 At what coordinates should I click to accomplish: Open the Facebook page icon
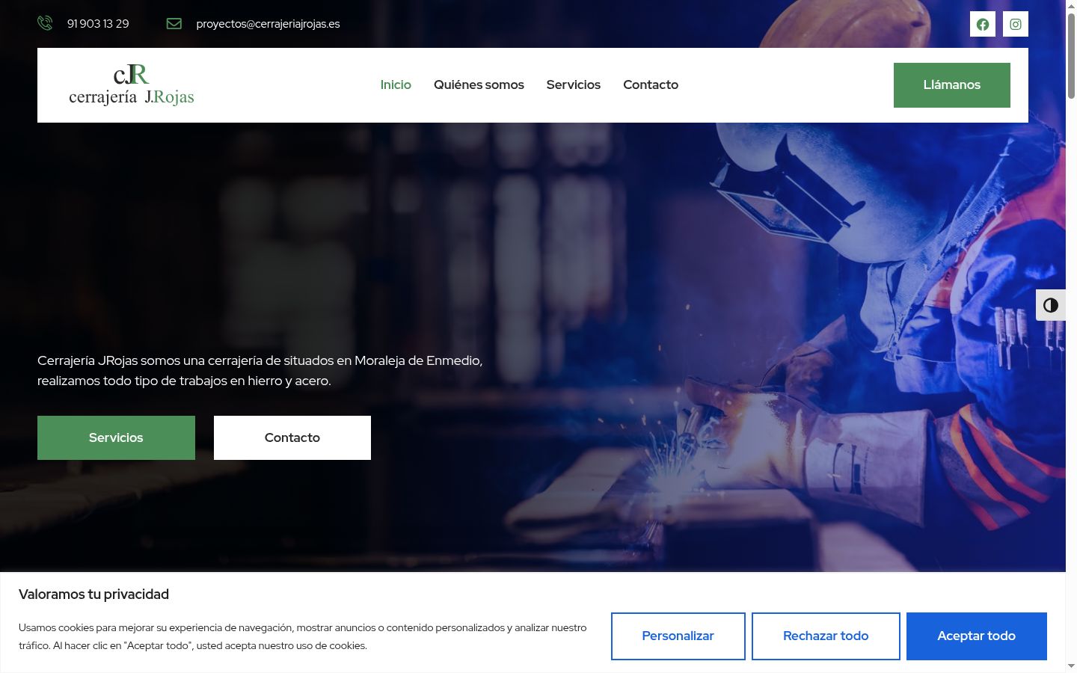click(x=983, y=24)
